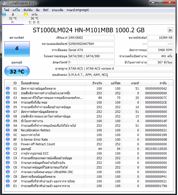The height and width of the screenshot is (195, 178).
Task: Click status orb for attribute 03
Action: tap(8, 98)
